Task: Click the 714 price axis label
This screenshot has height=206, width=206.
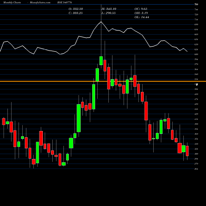Action: (x=196, y=19)
